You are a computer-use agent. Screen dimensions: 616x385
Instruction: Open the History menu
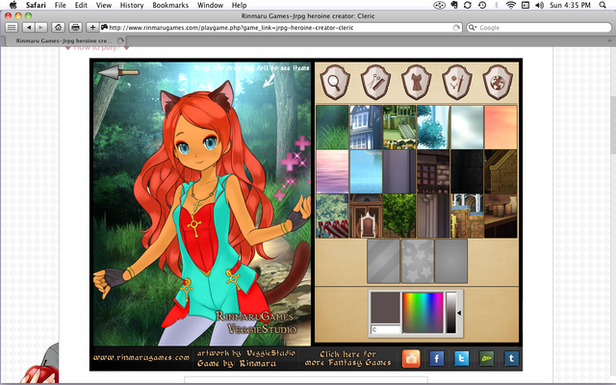point(132,5)
